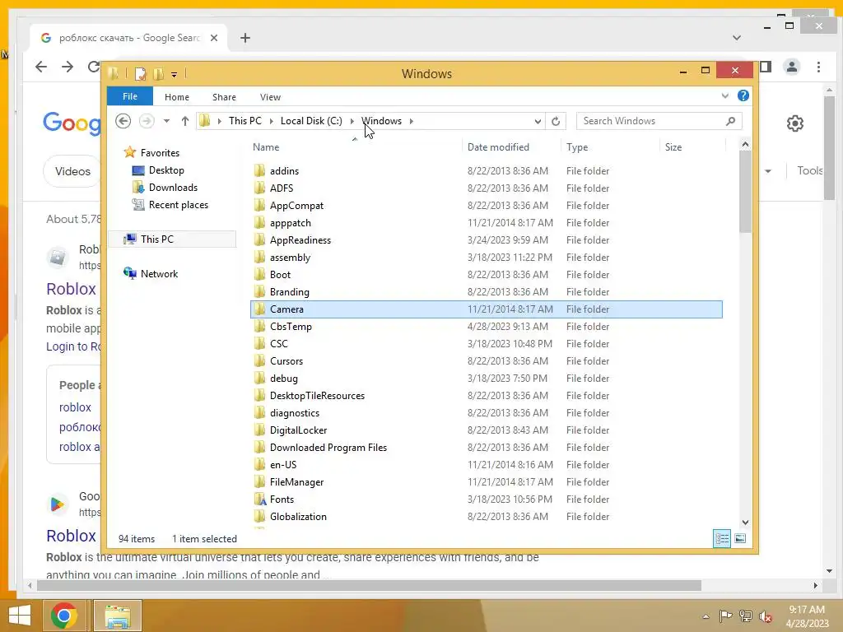Viewport: 843px width, 632px height.
Task: Expand arrow after Windows in breadcrumb
Action: (x=412, y=121)
